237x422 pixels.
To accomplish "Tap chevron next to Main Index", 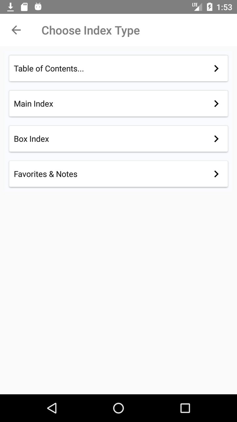I will [216, 104].
